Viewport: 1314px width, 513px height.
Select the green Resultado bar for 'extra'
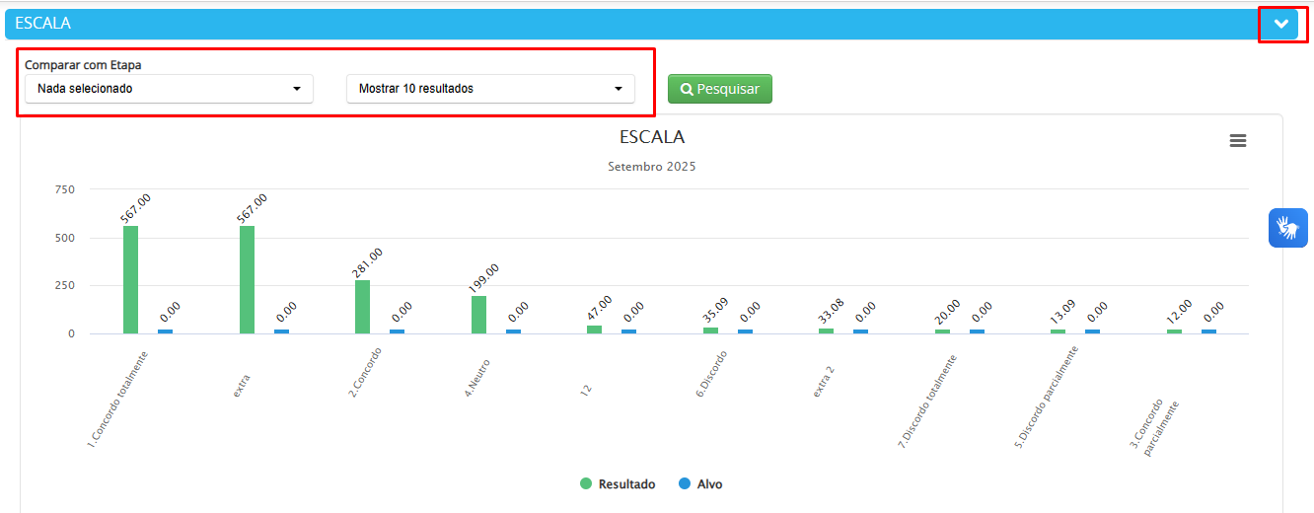tap(247, 280)
